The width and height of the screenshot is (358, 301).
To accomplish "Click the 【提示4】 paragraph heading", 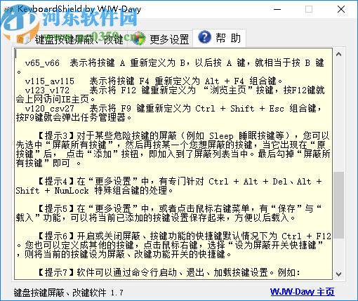I will (56, 182).
